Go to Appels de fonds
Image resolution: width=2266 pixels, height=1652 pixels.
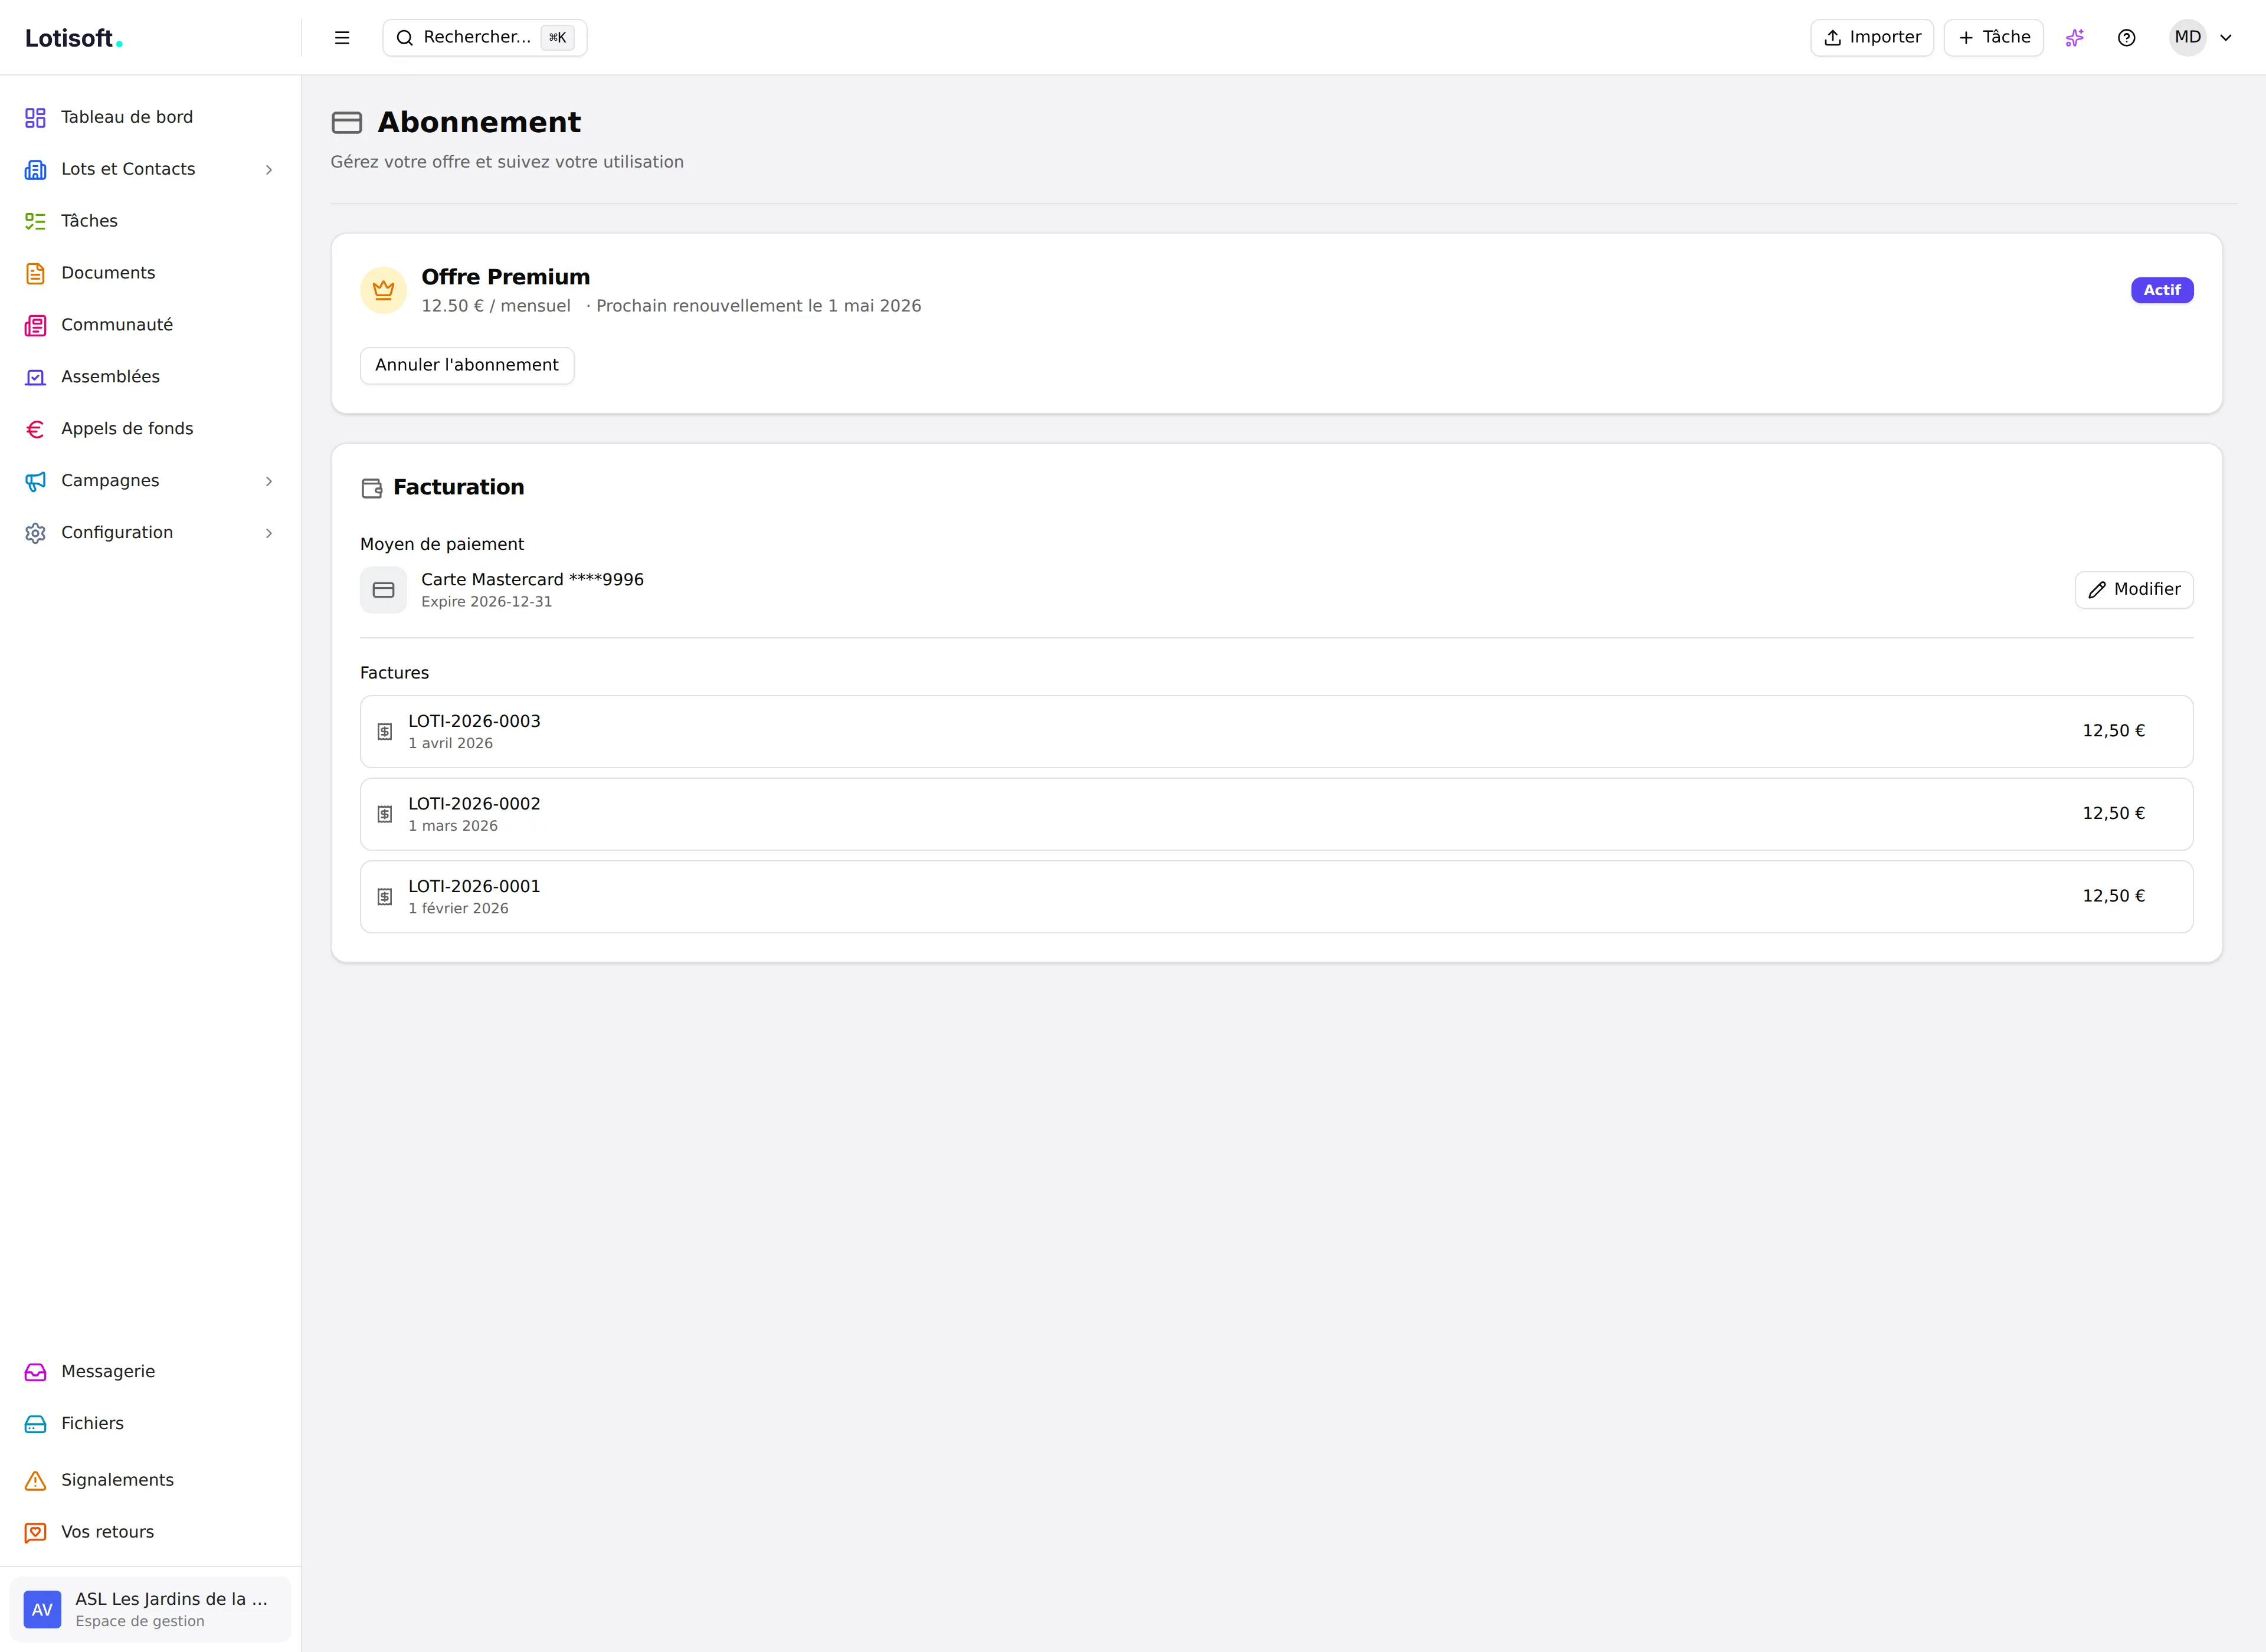150,430
